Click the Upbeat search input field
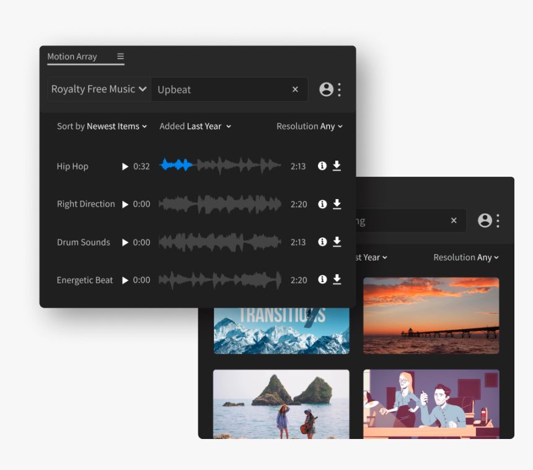Image resolution: width=533 pixels, height=470 pixels. tap(220, 89)
